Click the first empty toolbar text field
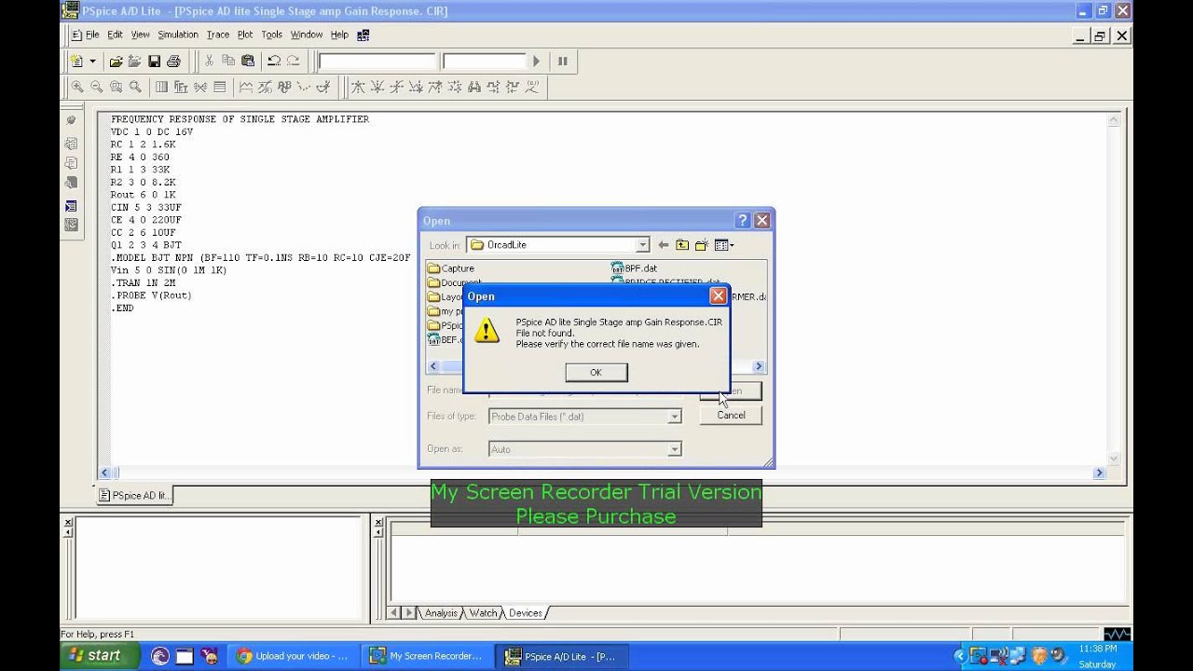1193x671 pixels. pos(377,62)
